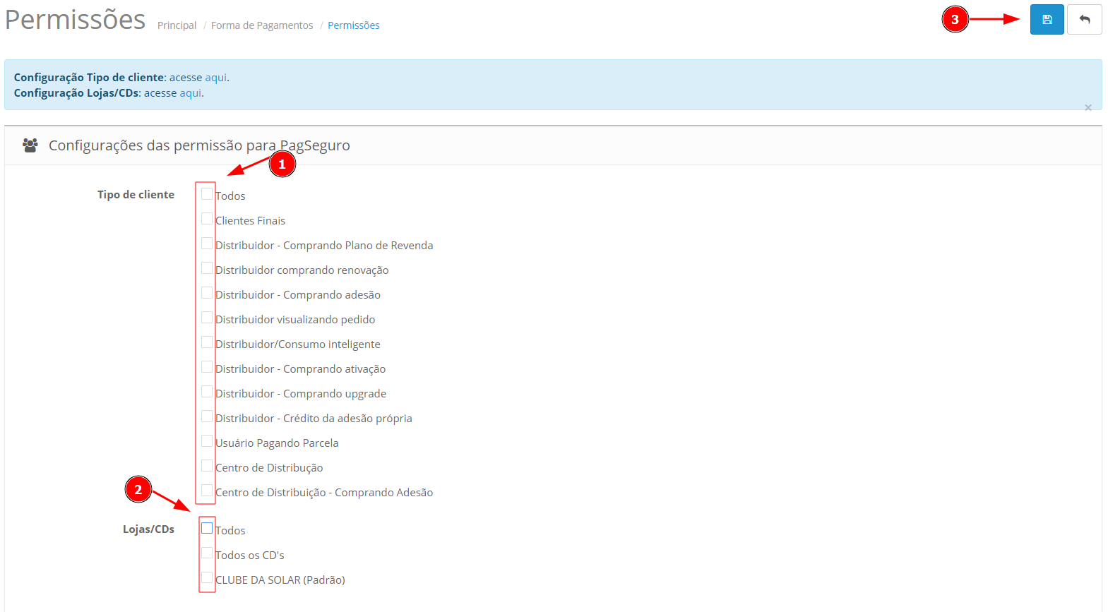1108x612 pixels.
Task: Select Distribuidor comprando renovação checkbox
Action: click(x=207, y=268)
